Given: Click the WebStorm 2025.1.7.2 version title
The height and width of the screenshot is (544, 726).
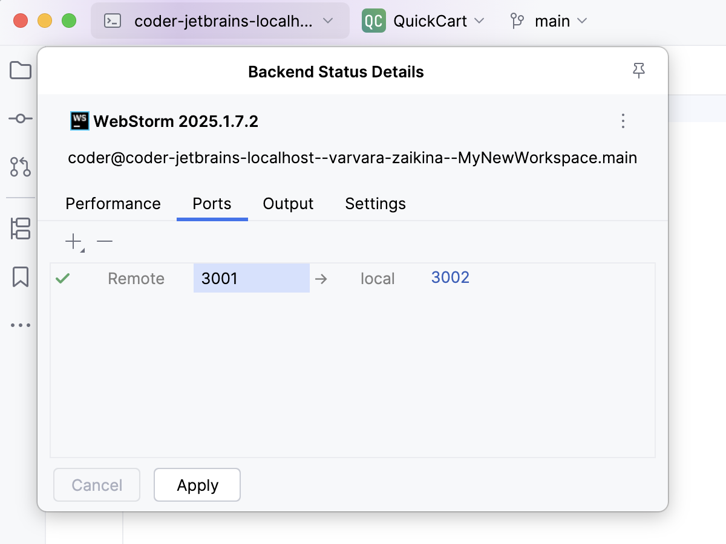Looking at the screenshot, I should point(176,121).
